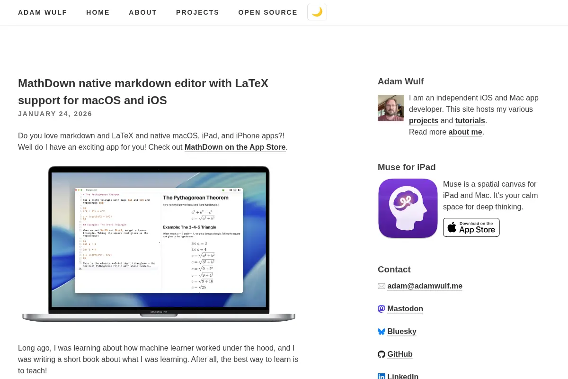Viewport: 568px width, 379px height.
Task: Click the Muse for iPad heading
Action: 407,167
